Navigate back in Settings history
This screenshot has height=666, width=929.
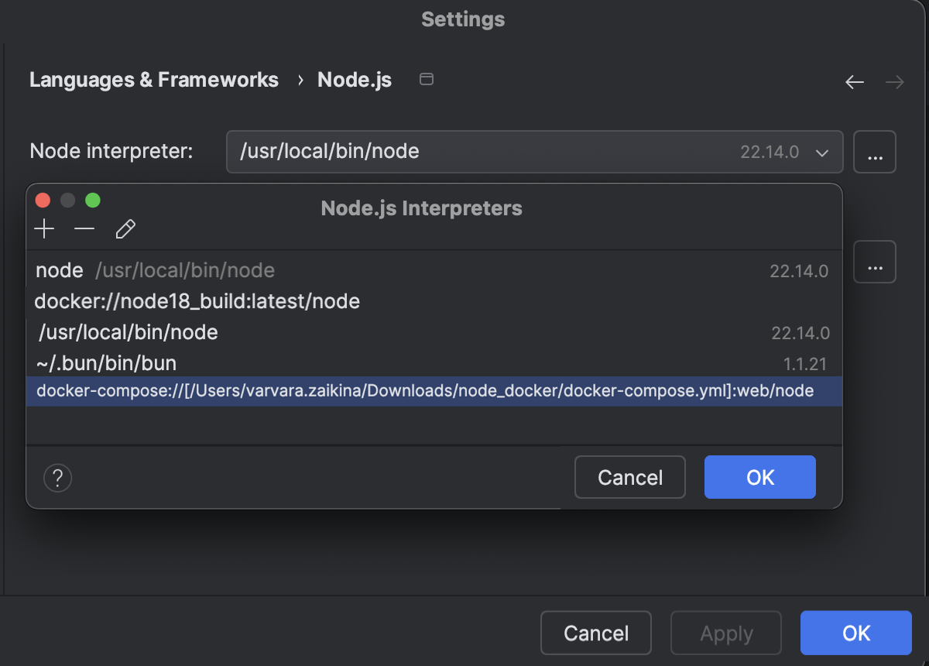pos(855,81)
